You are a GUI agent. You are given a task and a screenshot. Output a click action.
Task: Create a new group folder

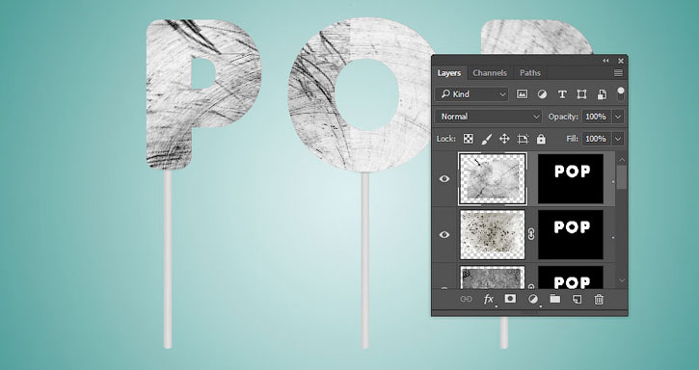[555, 299]
